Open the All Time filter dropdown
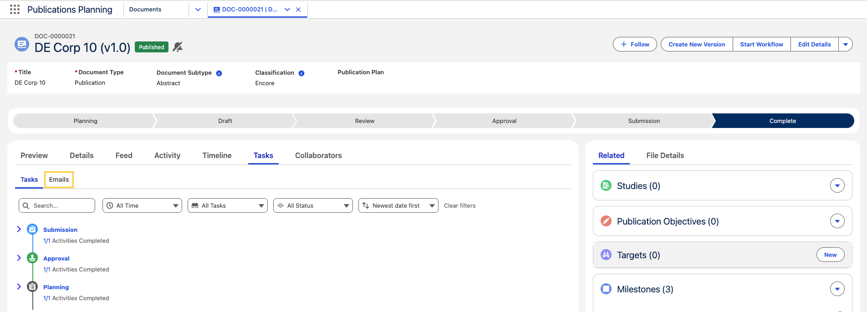867x312 pixels. [x=142, y=205]
